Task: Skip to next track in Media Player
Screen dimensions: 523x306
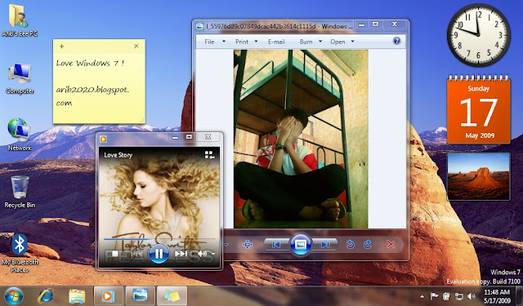Action: pos(181,254)
